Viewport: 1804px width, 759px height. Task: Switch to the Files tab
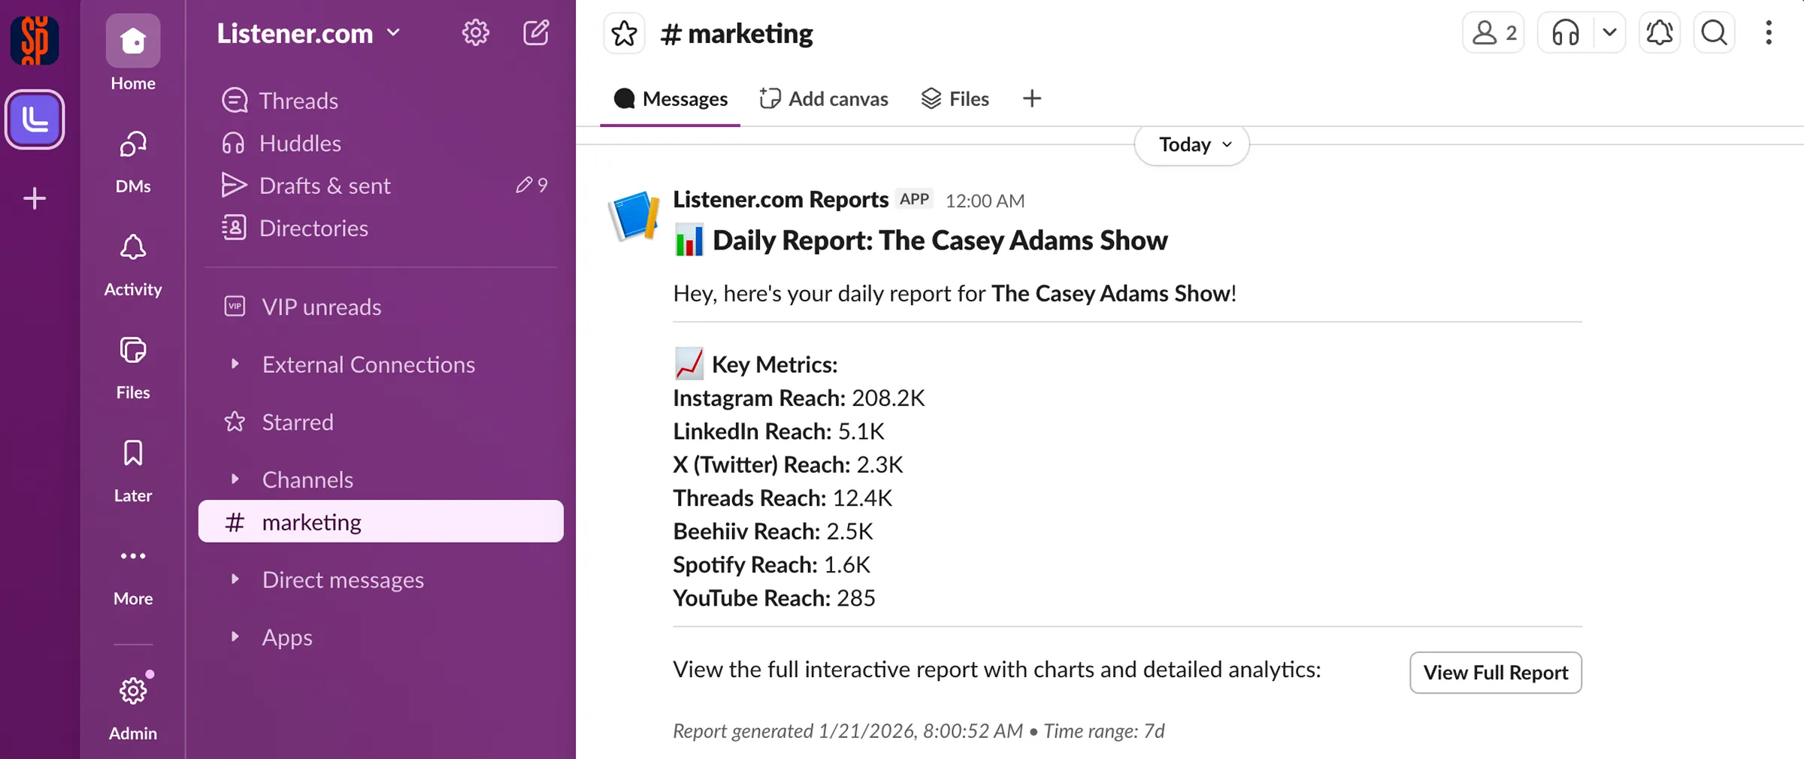pyautogui.click(x=955, y=98)
